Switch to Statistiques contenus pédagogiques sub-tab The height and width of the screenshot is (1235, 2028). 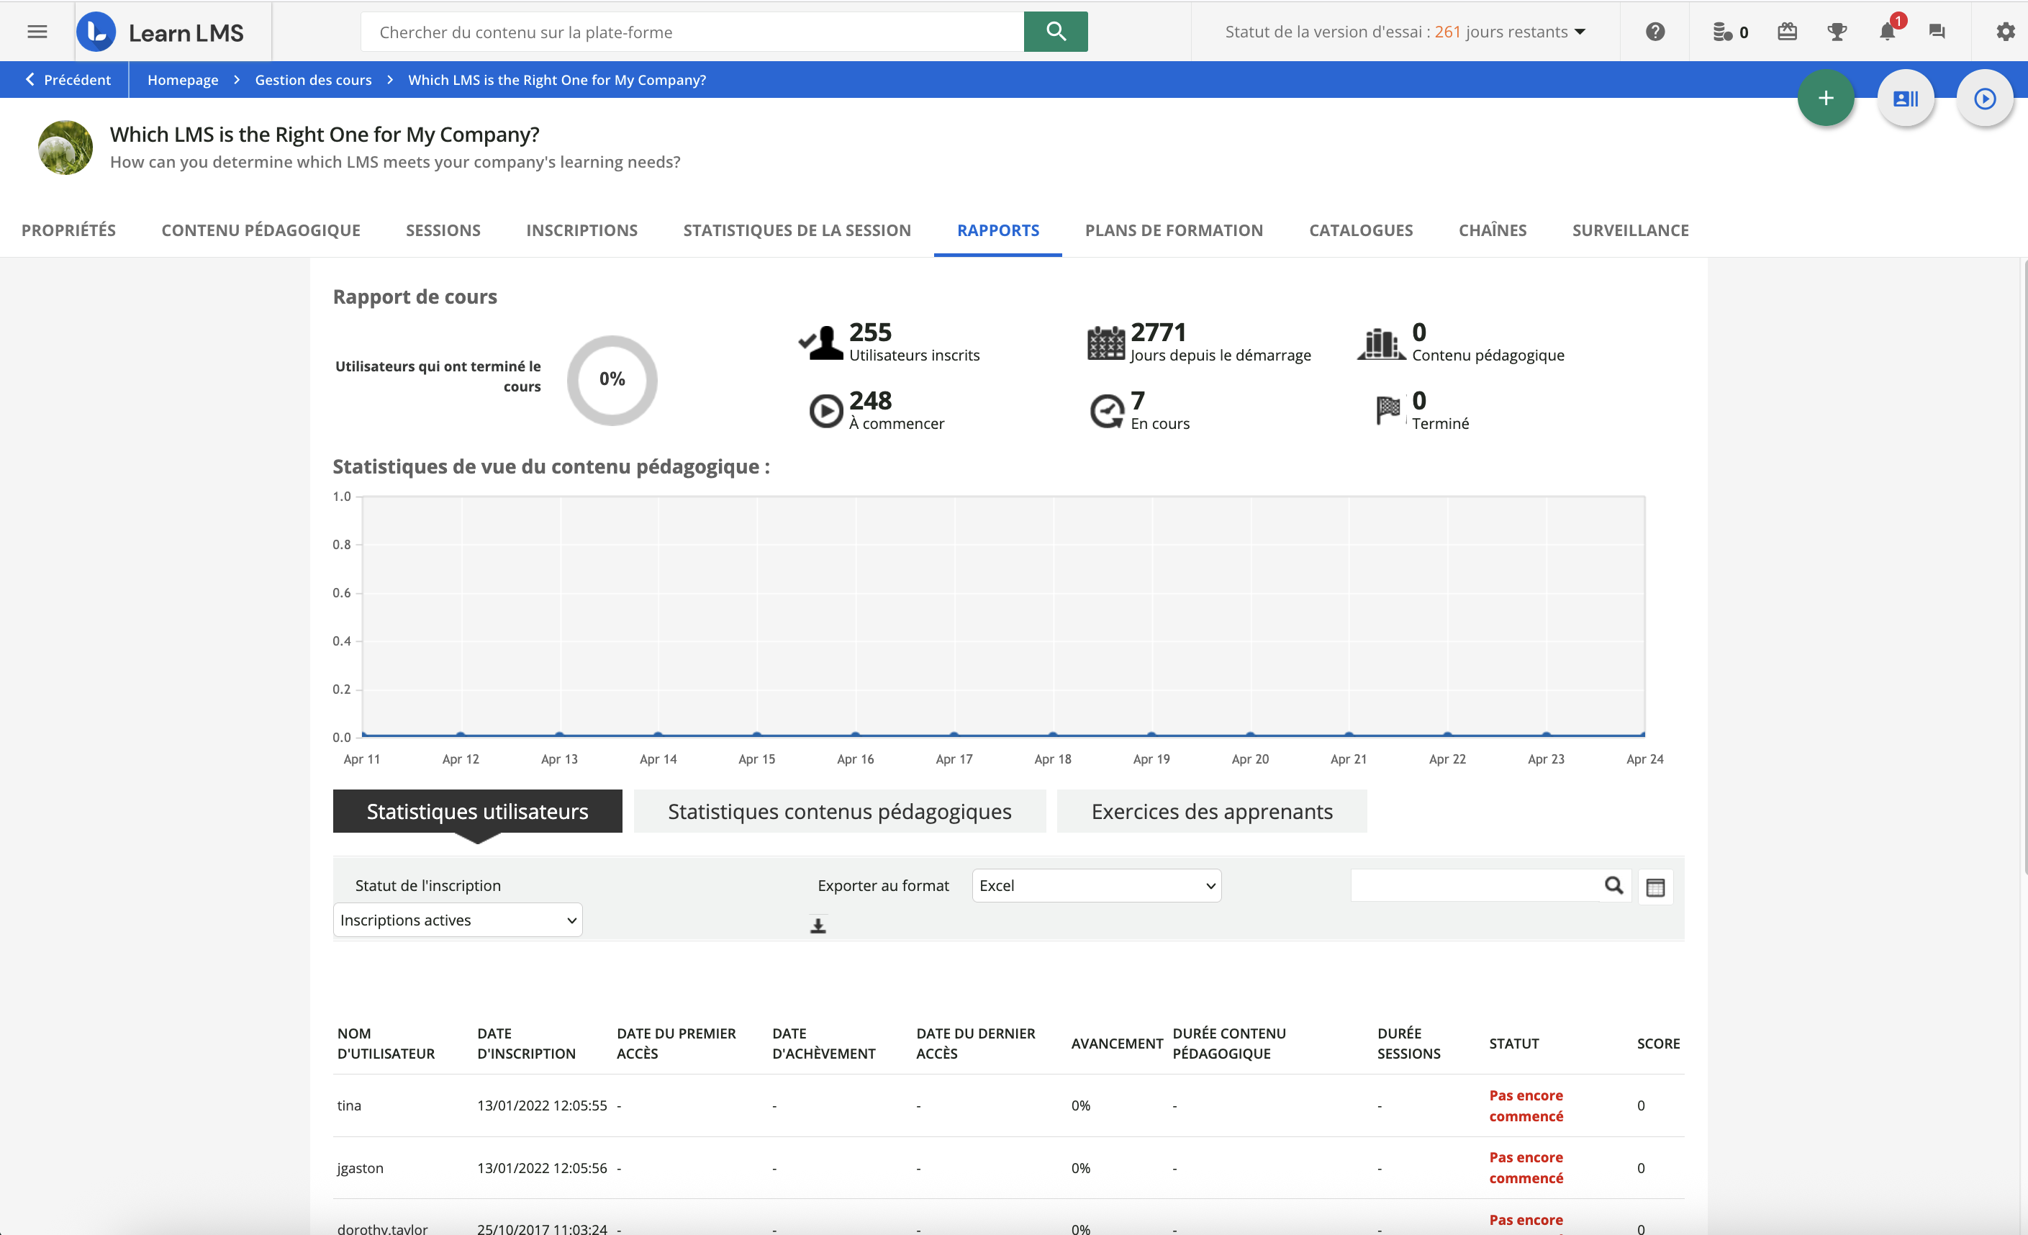[x=840, y=812]
